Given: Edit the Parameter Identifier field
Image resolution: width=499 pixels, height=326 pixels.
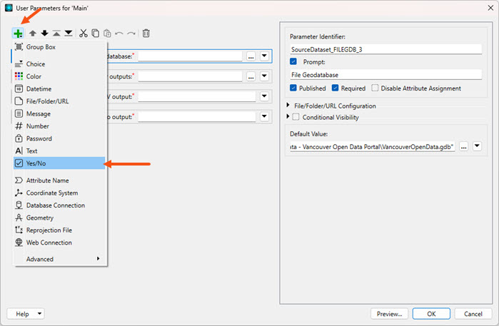Looking at the screenshot, I should 385,49.
